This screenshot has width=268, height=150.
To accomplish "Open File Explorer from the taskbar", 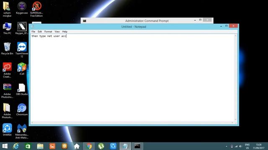I will click(x=40, y=146).
